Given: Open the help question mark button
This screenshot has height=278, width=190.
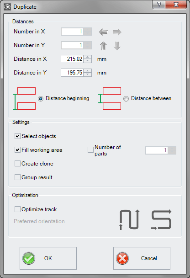Looking at the screenshot, I should coord(158,5).
